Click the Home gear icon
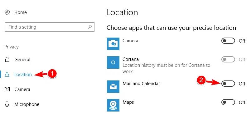Screen dimensions: 251x114 tap(7, 12)
